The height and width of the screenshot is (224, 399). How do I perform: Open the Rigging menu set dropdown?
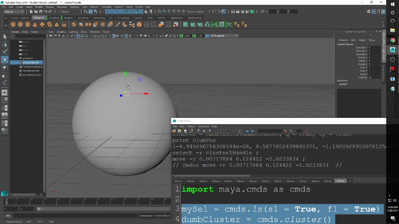(x=13, y=12)
